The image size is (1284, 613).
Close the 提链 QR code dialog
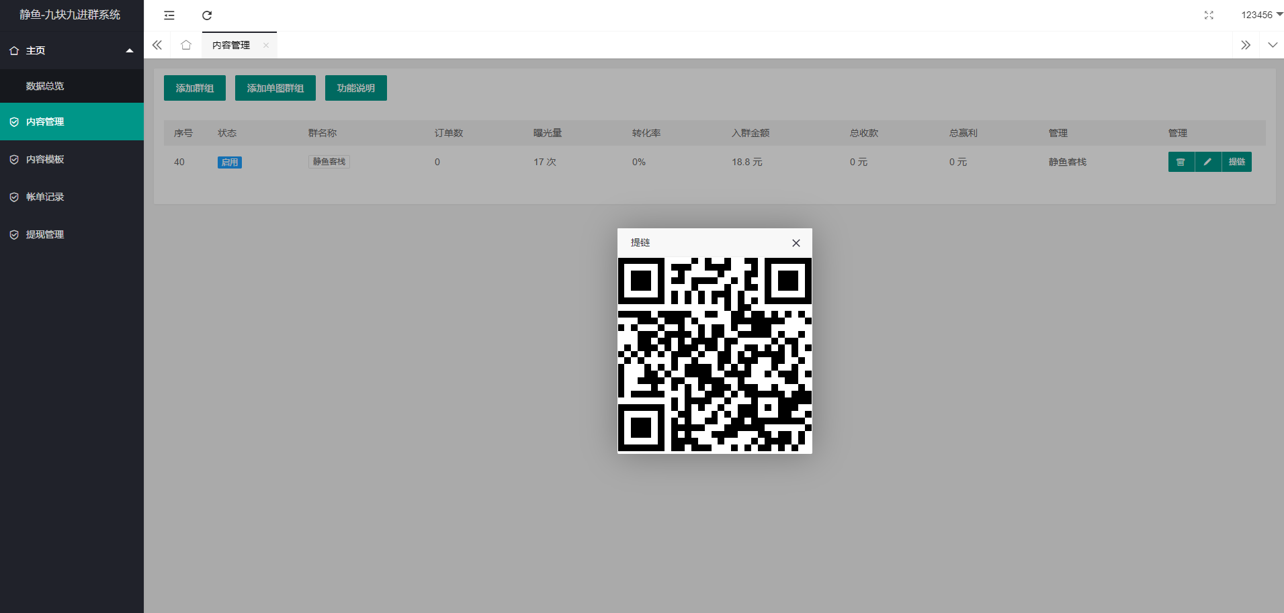pos(796,243)
